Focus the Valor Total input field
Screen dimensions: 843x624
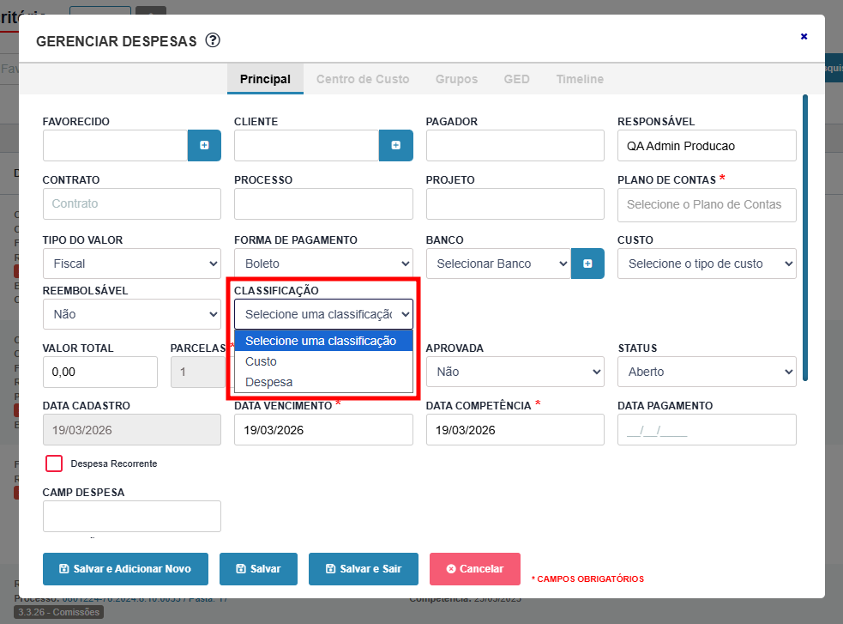point(99,372)
